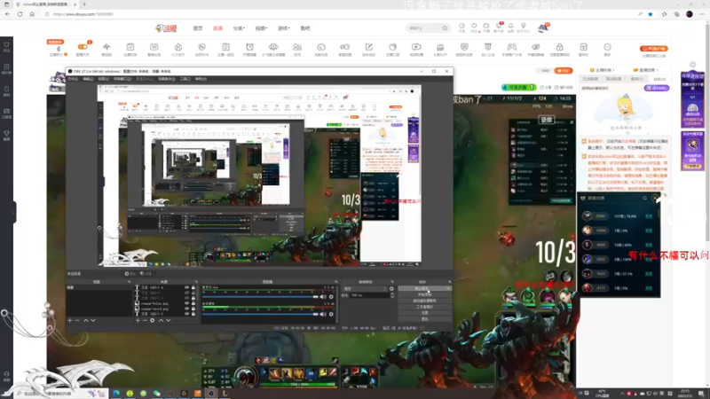Toggle visibility eye of last OBS text source
The width and height of the screenshot is (710, 399).
click(186, 314)
